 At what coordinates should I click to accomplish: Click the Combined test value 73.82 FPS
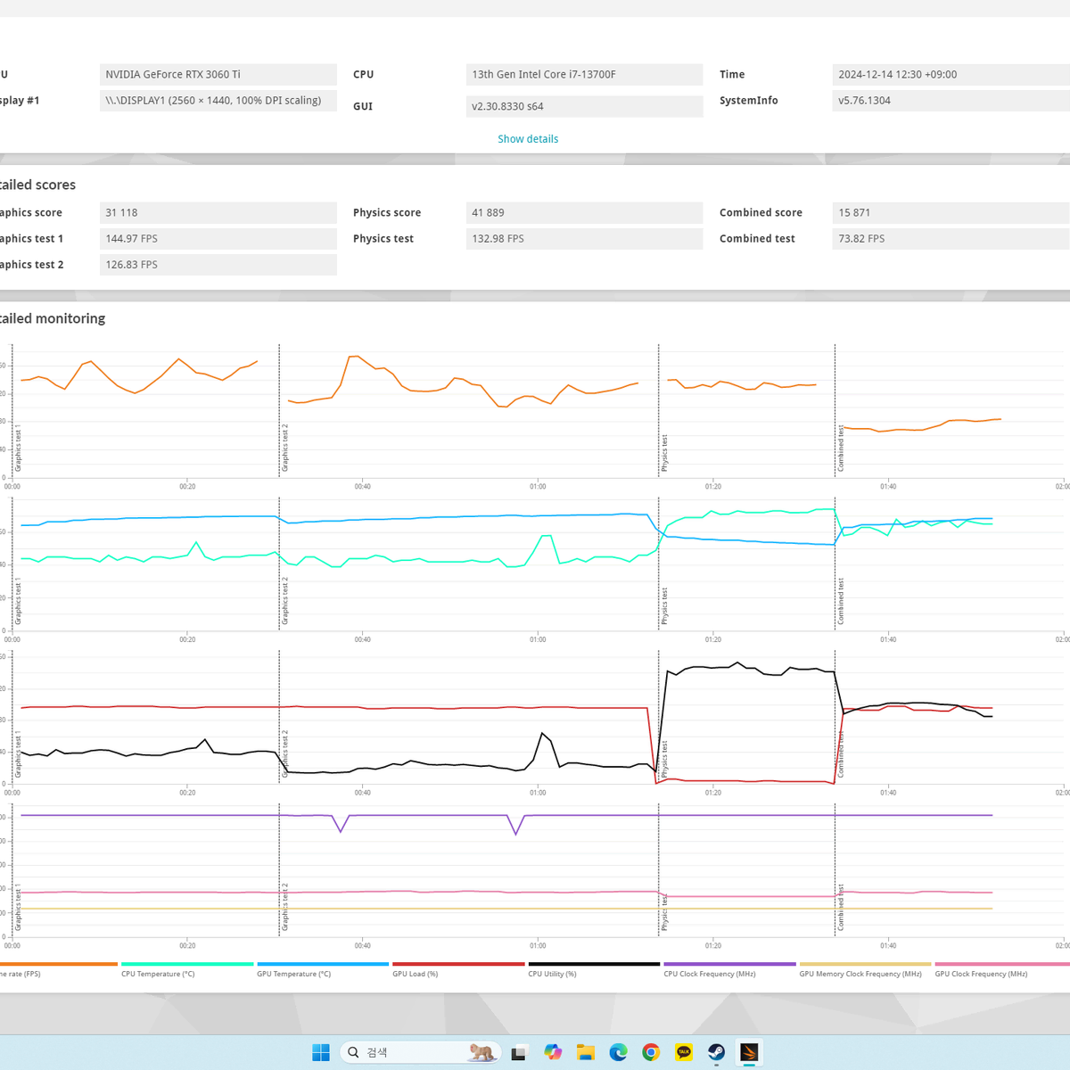pyautogui.click(x=951, y=239)
